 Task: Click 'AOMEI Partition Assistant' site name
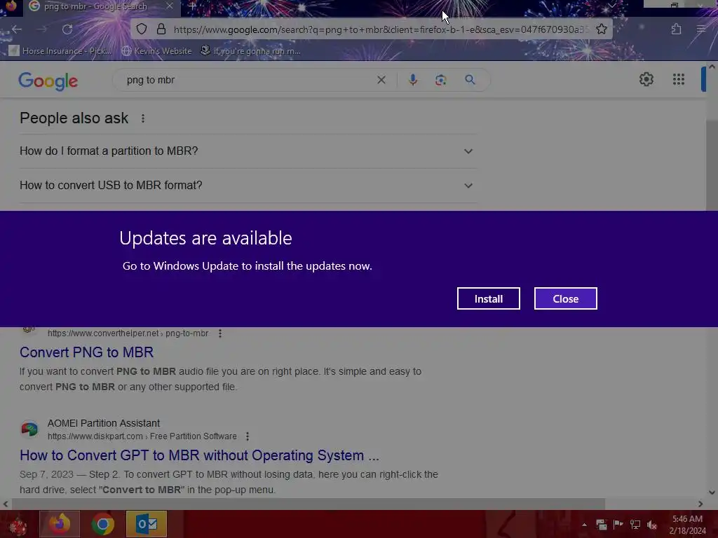tap(104, 423)
